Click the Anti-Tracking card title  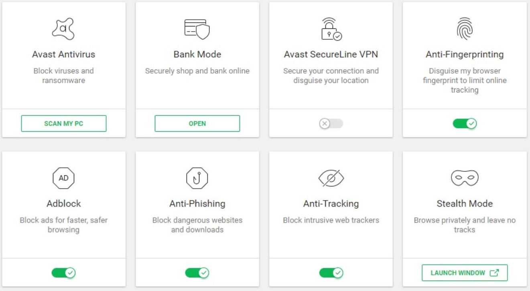coord(331,204)
